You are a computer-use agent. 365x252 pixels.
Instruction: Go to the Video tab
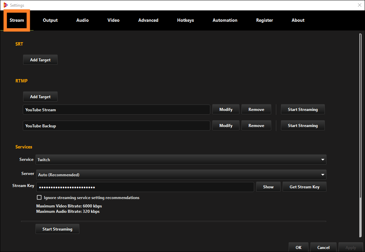(x=114, y=20)
